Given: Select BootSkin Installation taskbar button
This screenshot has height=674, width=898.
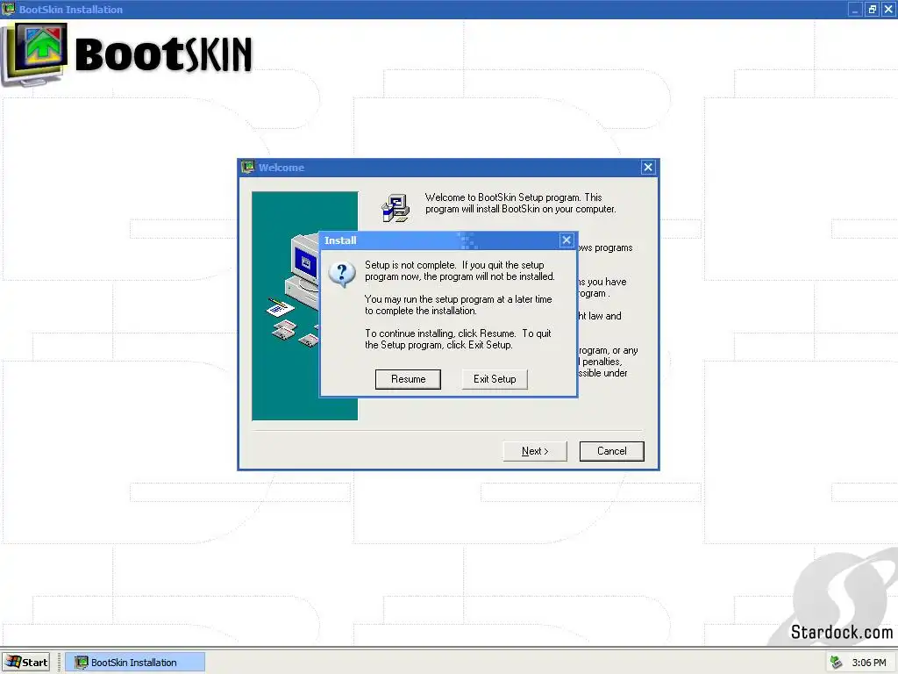Looking at the screenshot, I should click(x=134, y=662).
